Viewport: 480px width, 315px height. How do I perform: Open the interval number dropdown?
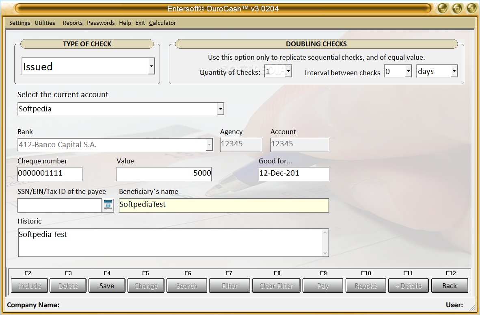point(408,71)
